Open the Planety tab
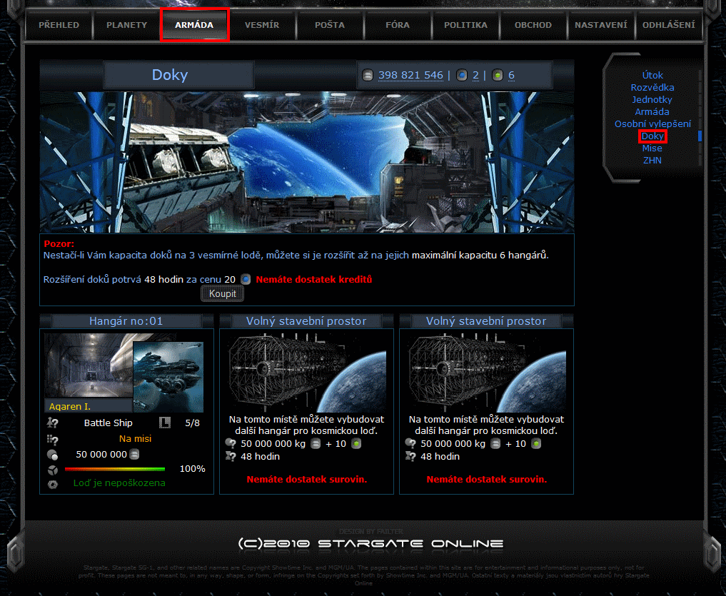Screen dimensions: 726x596 click(x=126, y=25)
